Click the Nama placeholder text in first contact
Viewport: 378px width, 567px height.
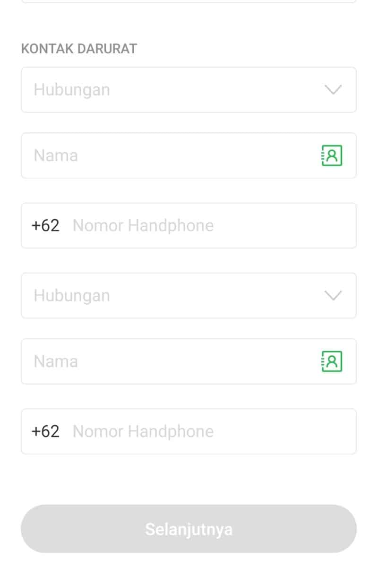point(56,155)
